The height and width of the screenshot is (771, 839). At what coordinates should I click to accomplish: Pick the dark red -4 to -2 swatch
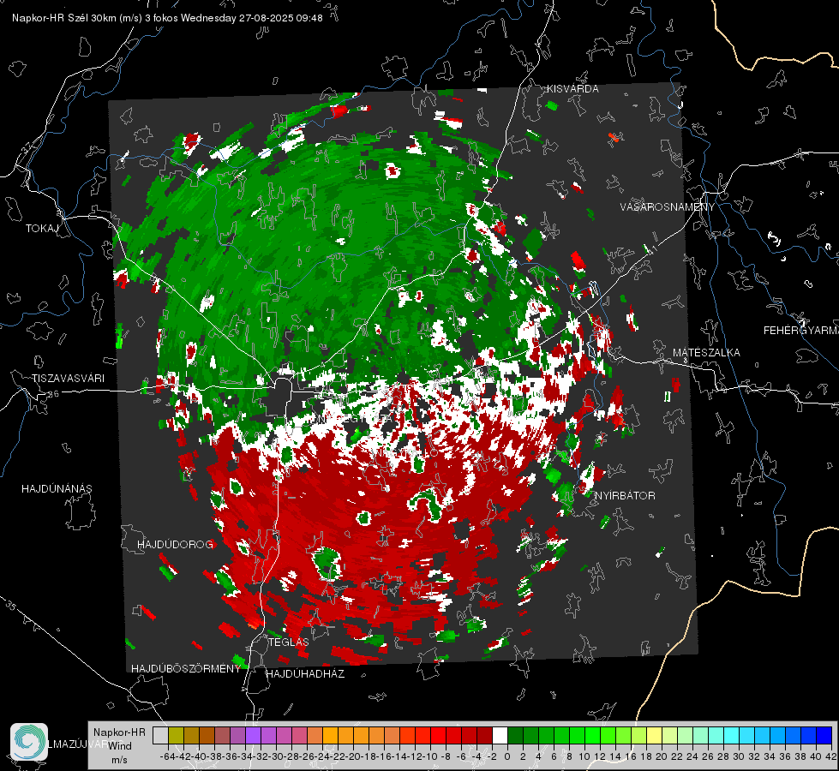484,736
